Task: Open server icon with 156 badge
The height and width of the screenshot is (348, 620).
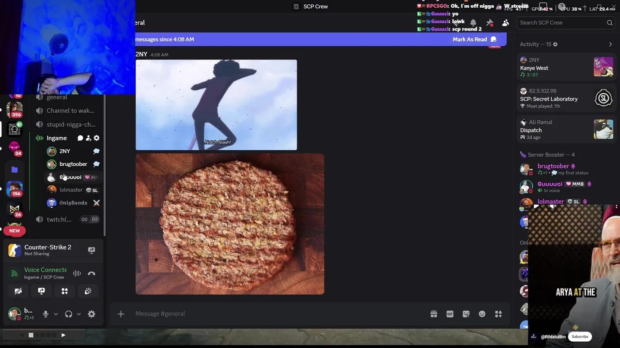Action: (x=15, y=188)
